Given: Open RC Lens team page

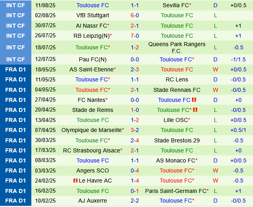Looking at the screenshot, I should [x=177, y=79].
